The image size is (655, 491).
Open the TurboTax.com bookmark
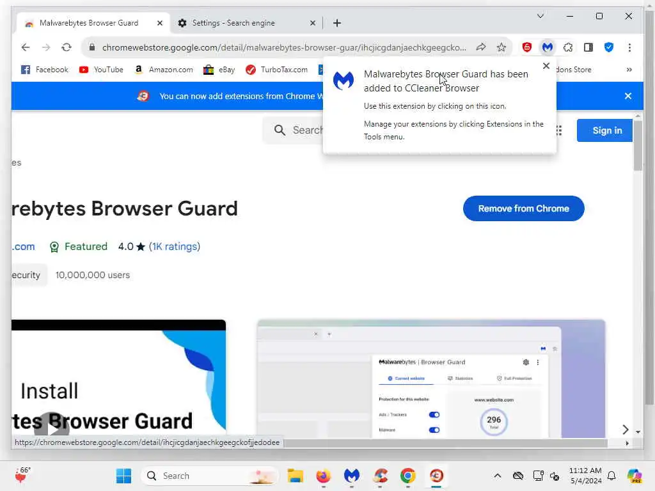(276, 70)
